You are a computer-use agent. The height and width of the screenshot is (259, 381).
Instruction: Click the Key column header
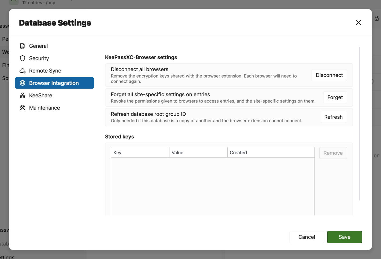140,152
